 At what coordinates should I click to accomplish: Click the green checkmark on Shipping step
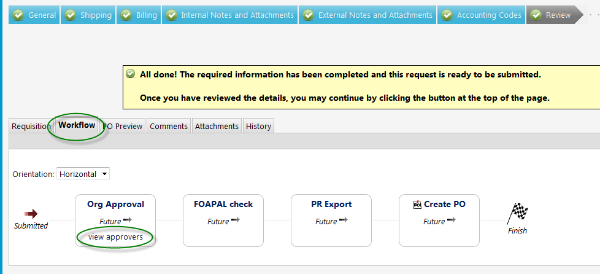tap(70, 15)
